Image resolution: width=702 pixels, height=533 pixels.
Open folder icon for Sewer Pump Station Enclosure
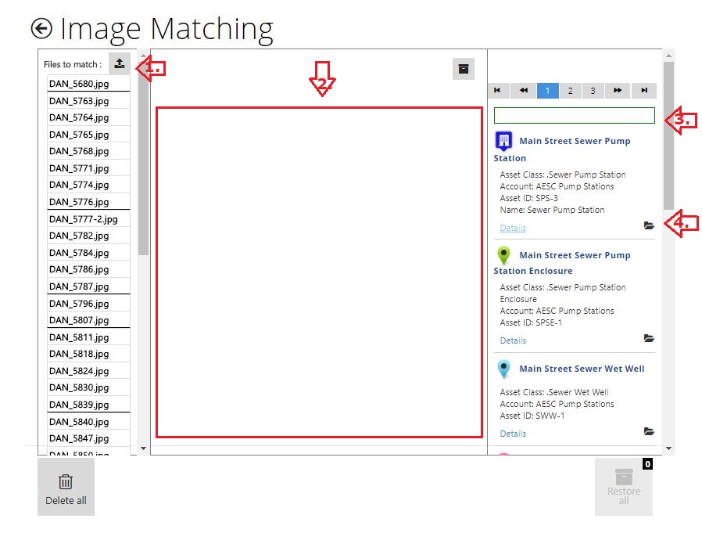coord(649,339)
